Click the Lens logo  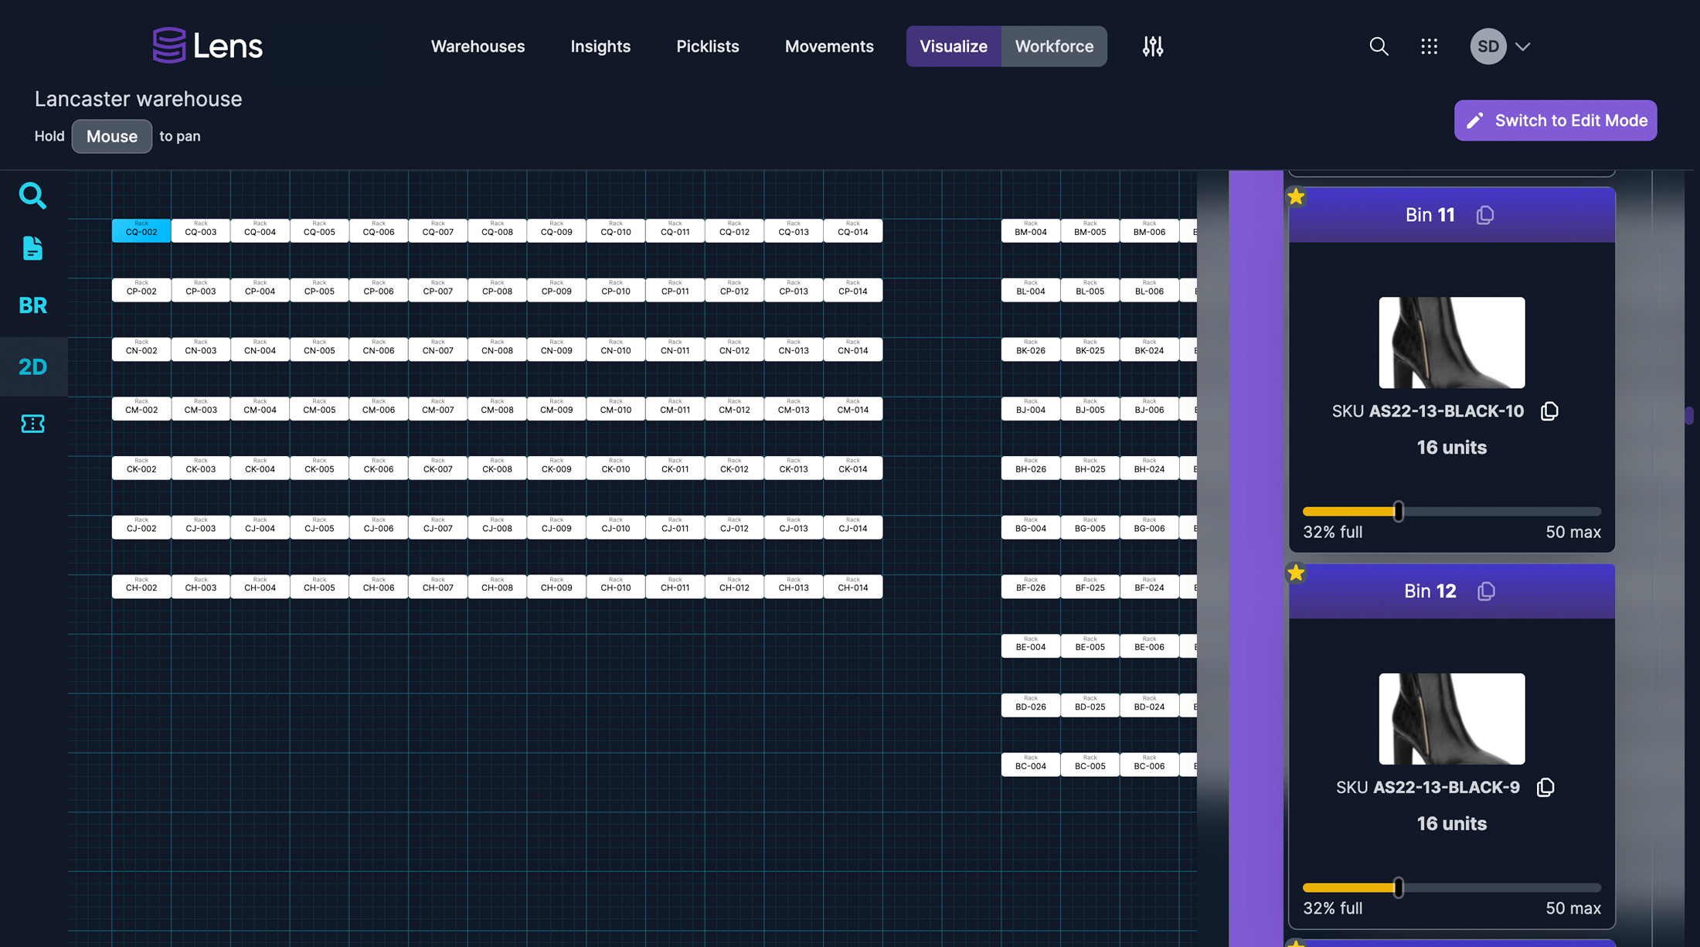click(207, 45)
